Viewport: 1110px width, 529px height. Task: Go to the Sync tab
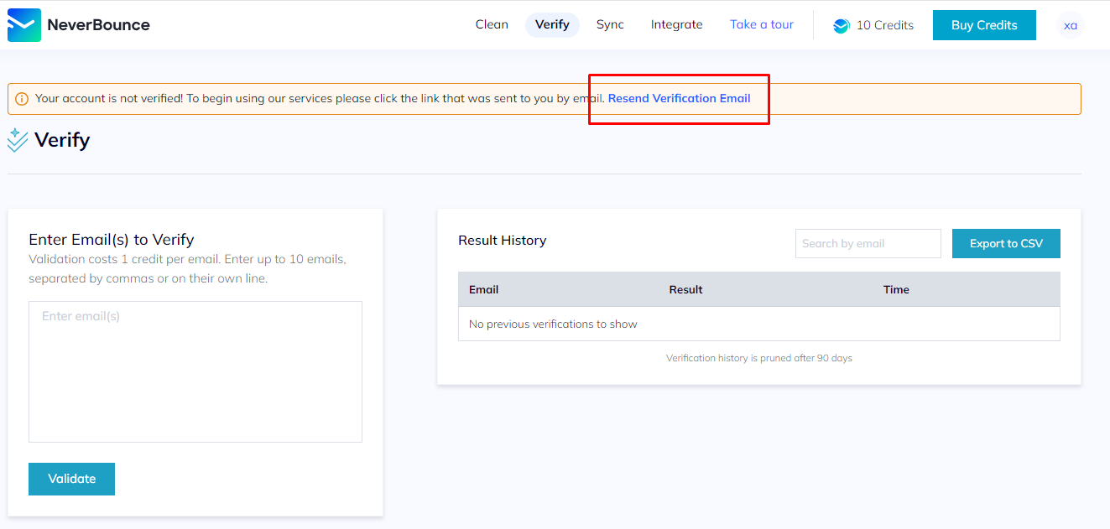tap(610, 24)
